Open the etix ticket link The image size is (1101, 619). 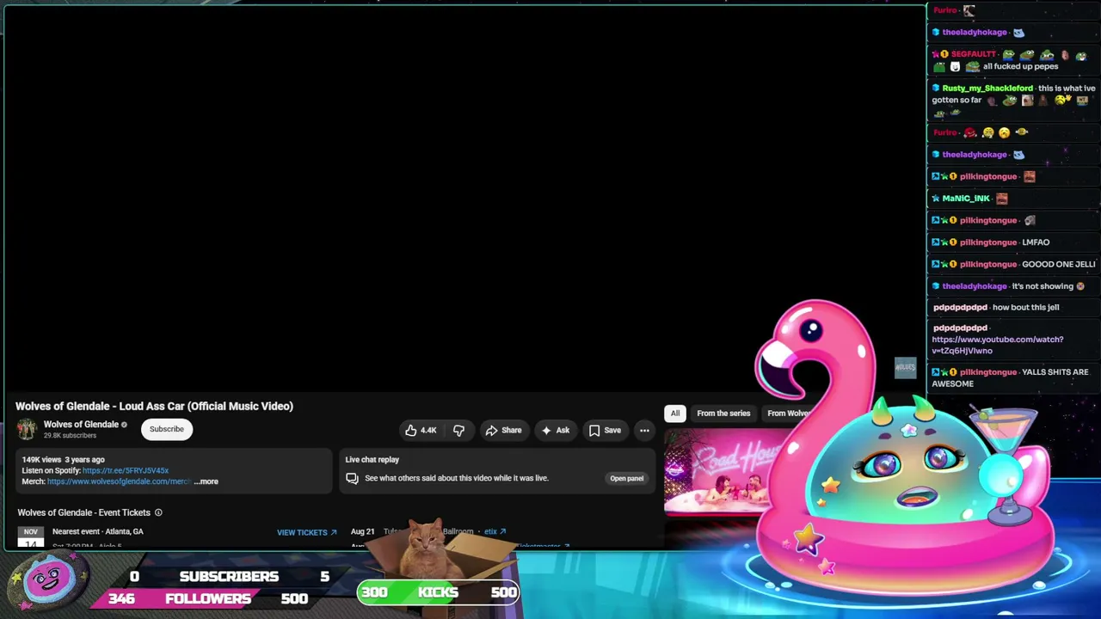coord(495,531)
